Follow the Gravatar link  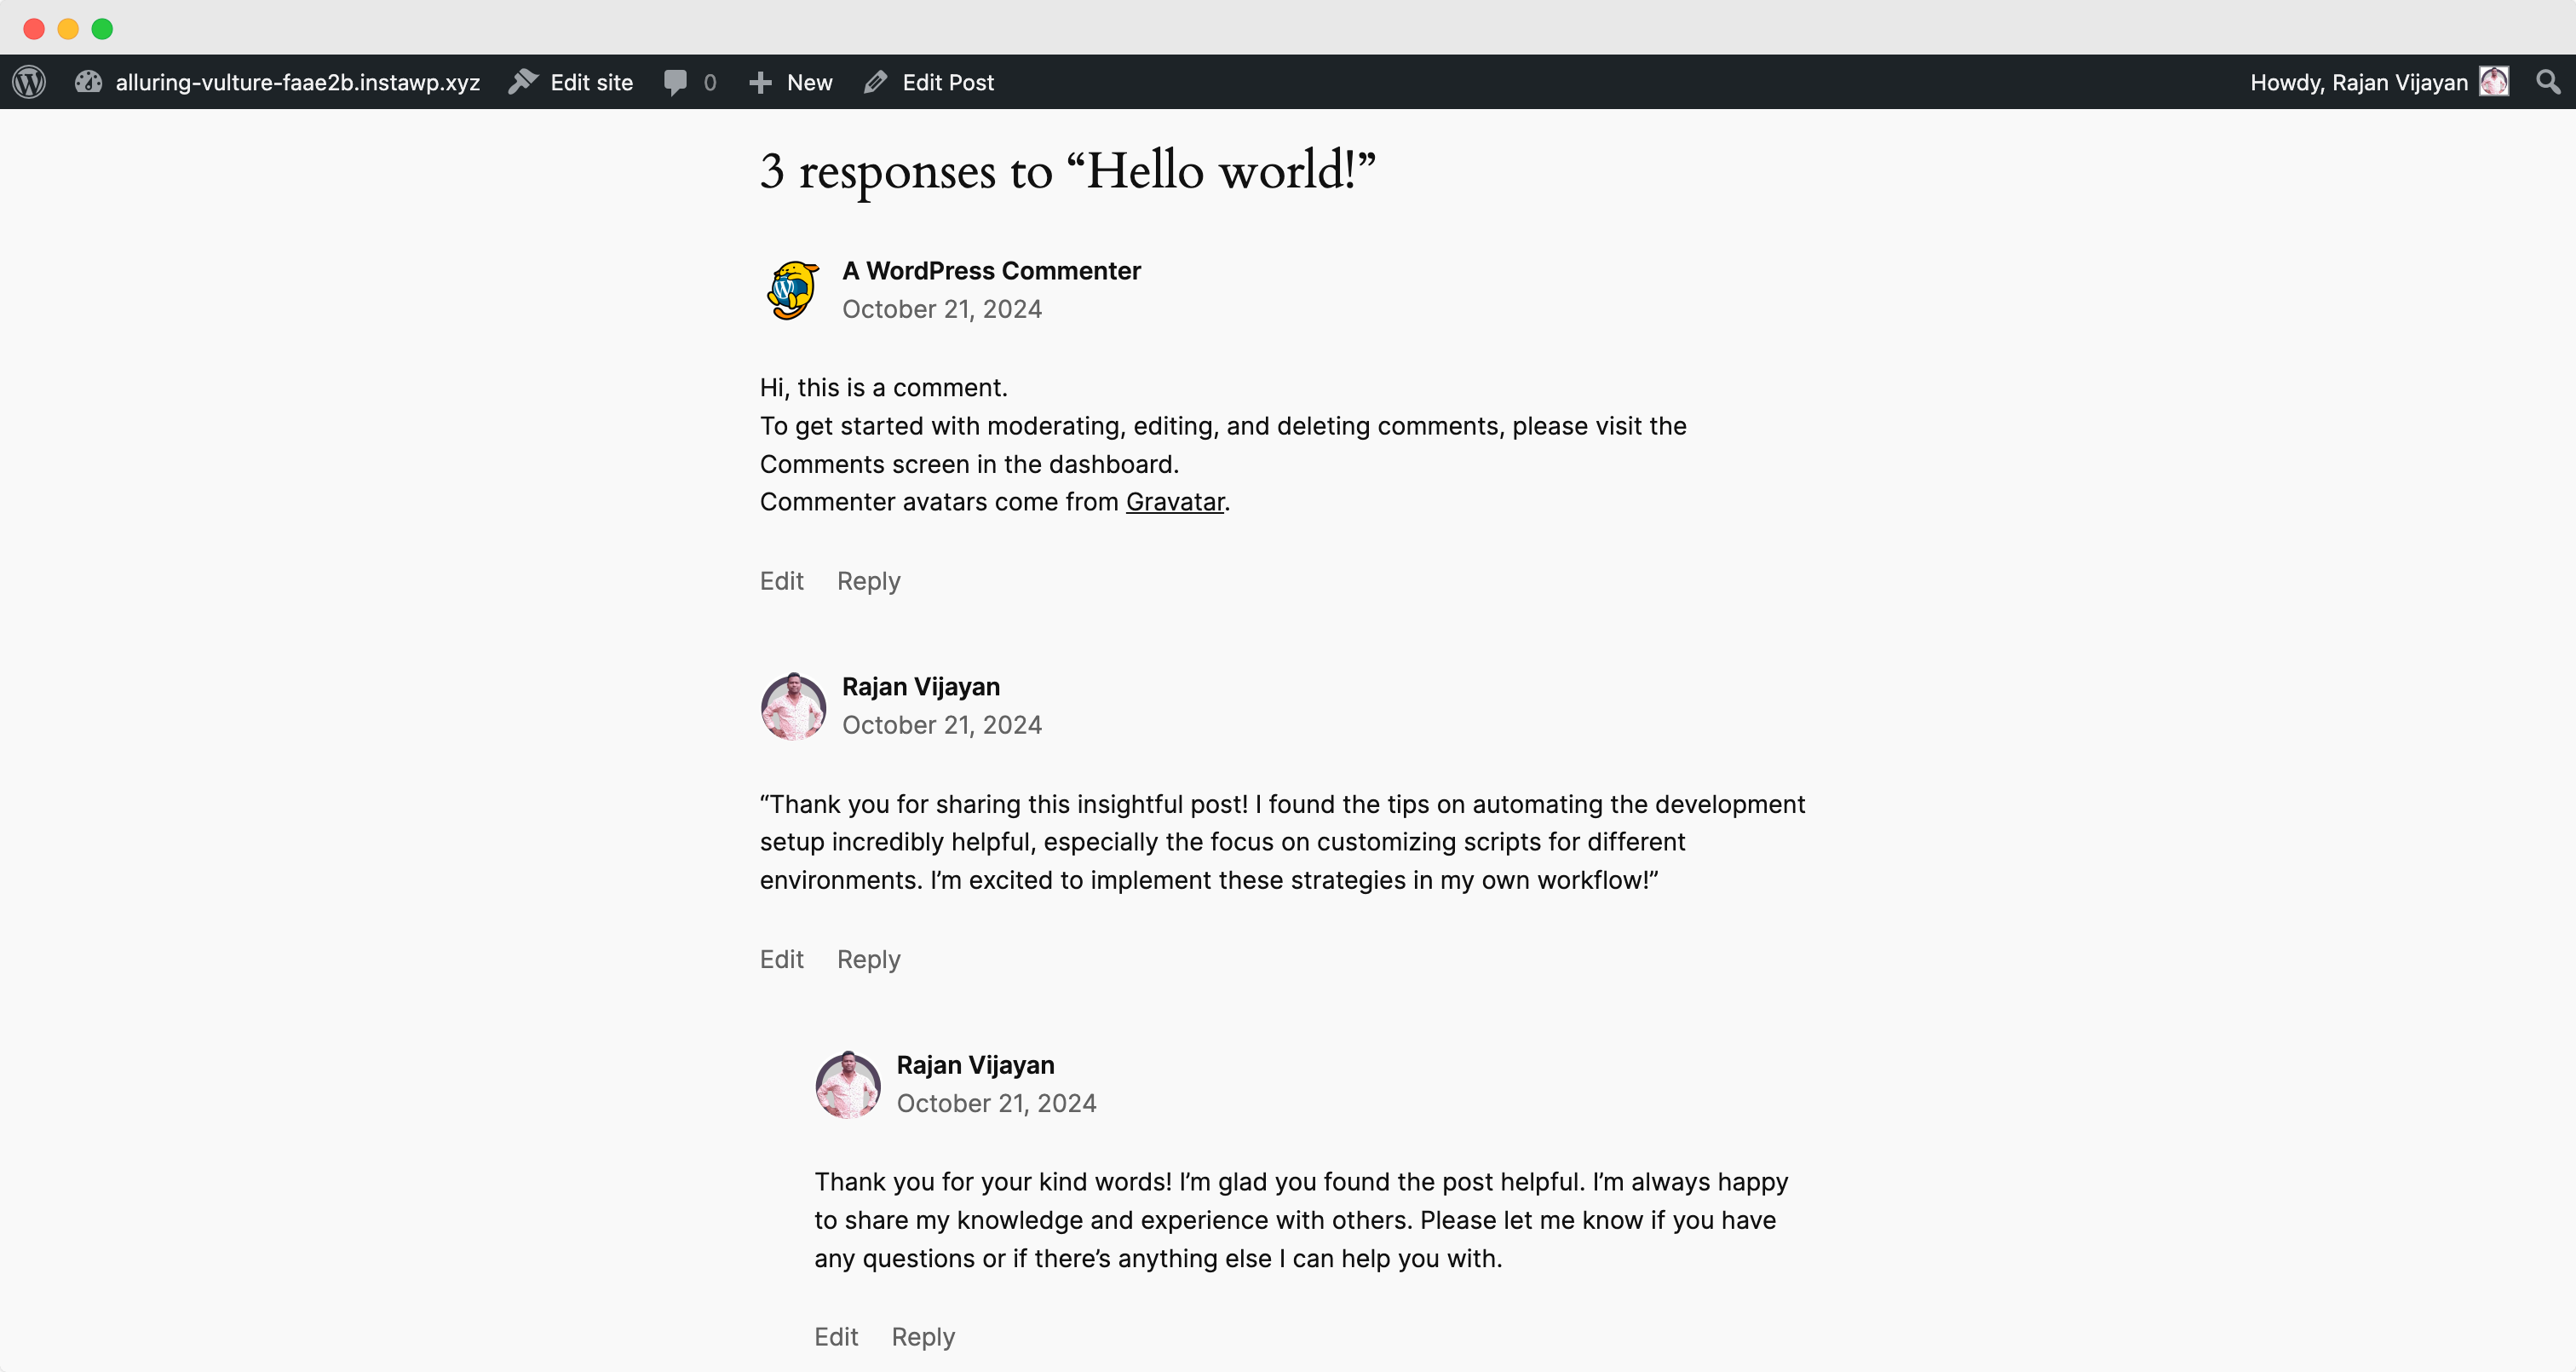pos(1175,501)
